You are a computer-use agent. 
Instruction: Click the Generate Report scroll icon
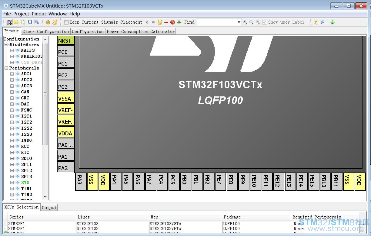click(55, 22)
